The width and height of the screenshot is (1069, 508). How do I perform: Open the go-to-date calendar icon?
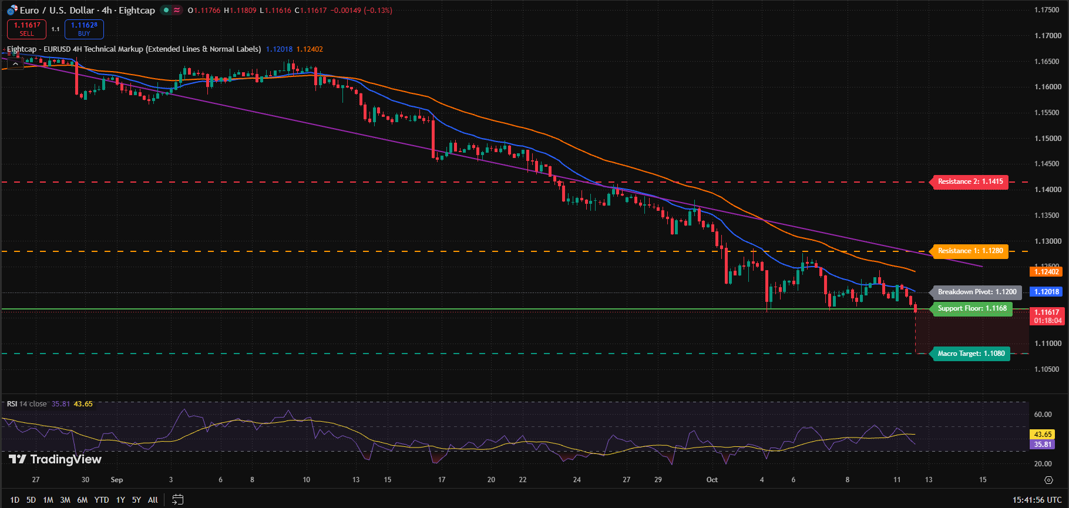[177, 500]
